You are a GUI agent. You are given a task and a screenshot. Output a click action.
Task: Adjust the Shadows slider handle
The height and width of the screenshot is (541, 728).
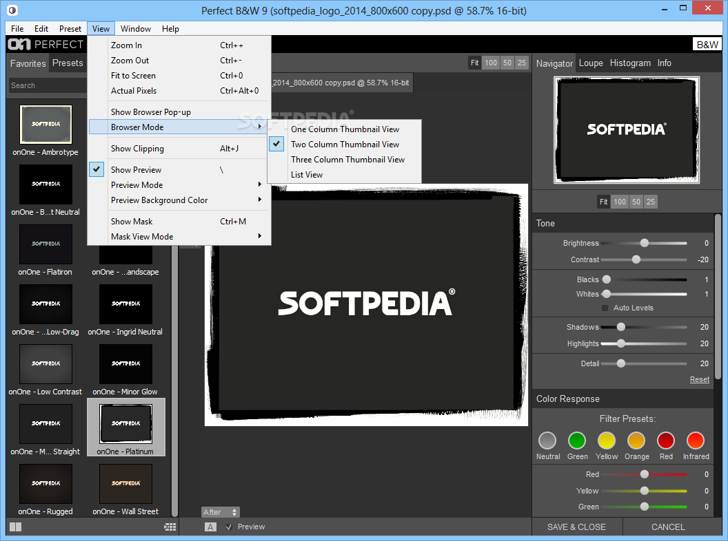620,327
